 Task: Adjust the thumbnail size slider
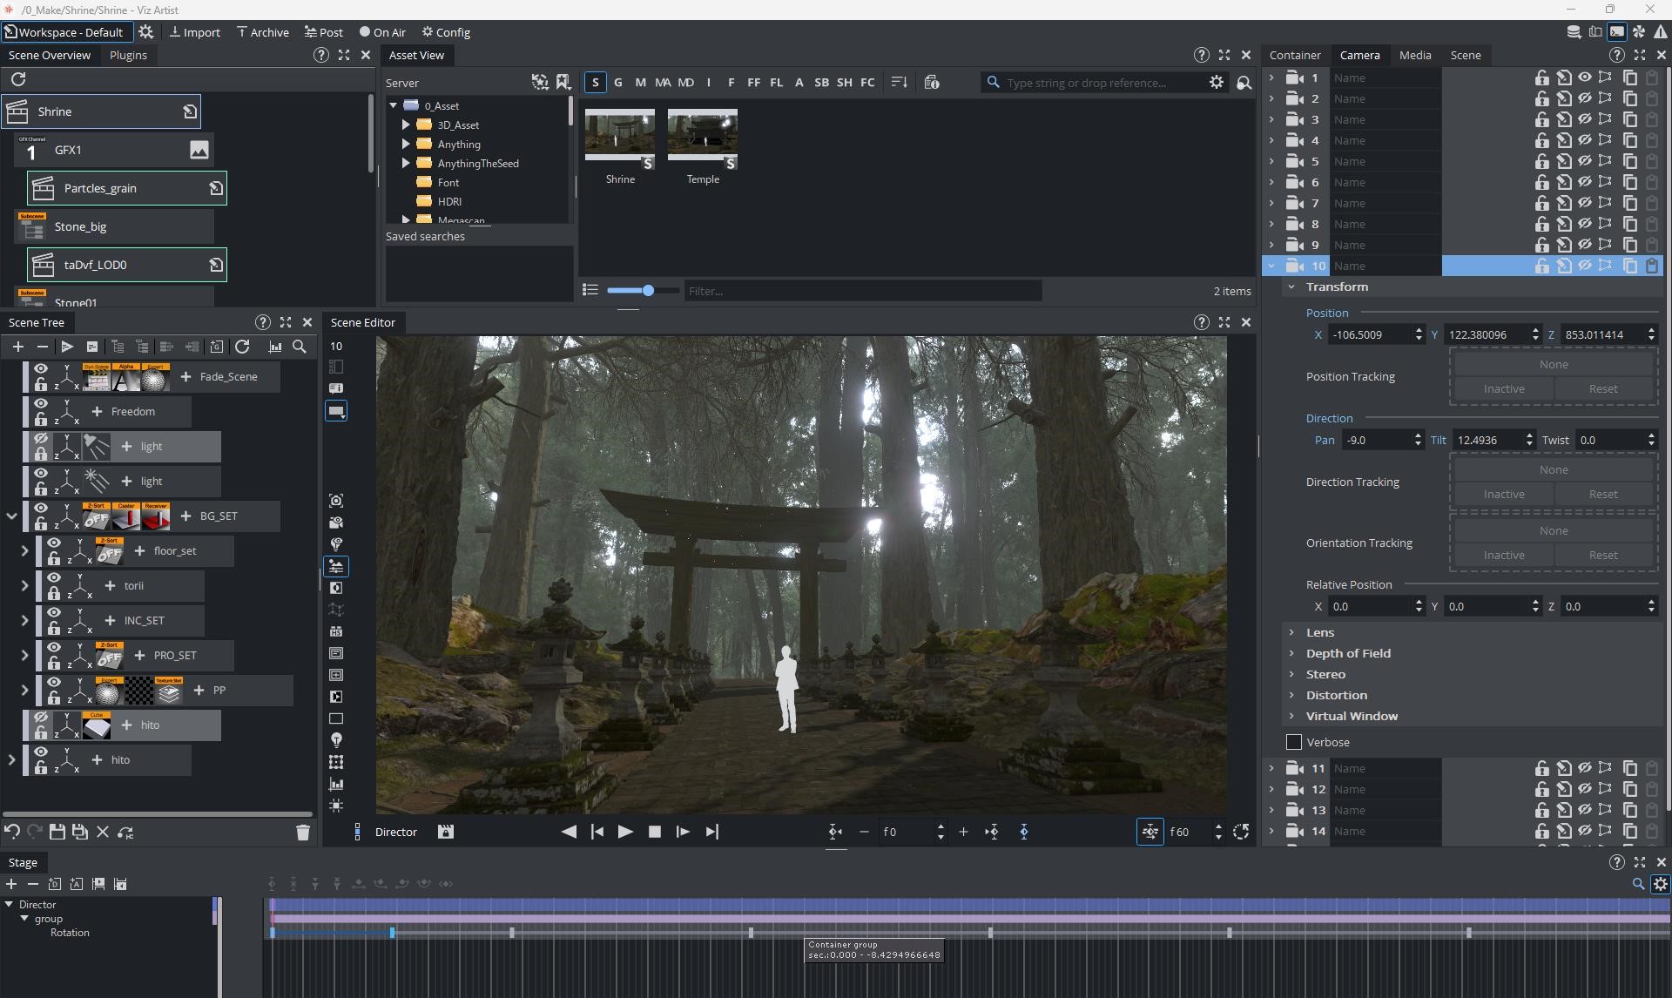tap(648, 291)
